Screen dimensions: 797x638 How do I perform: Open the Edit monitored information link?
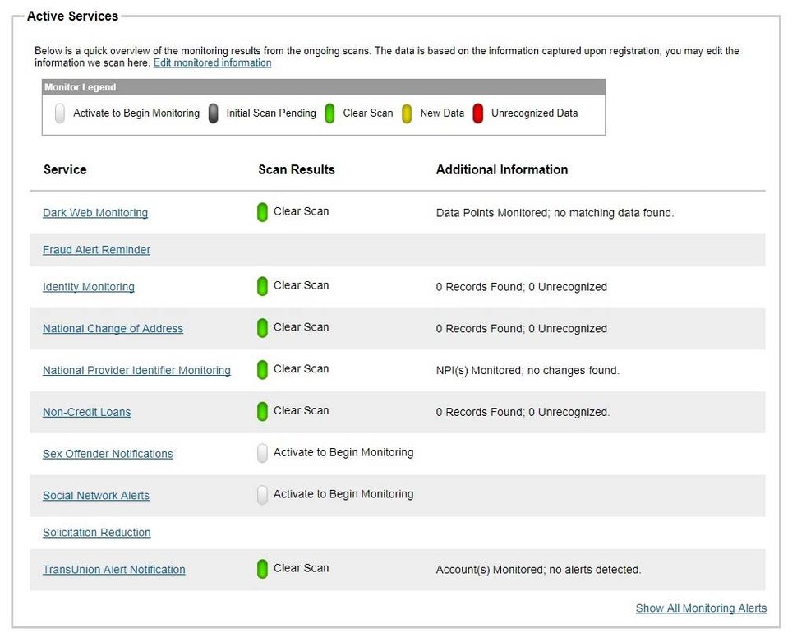pyautogui.click(x=212, y=62)
